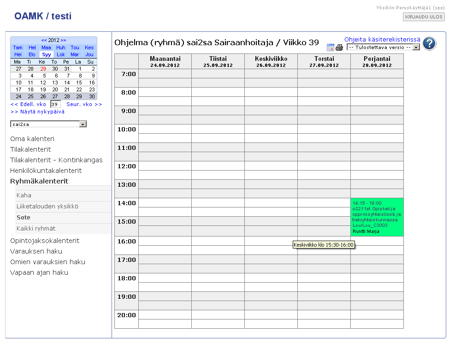Viewport: 455px width, 343px height.
Task: Open Tilakalenterit menu item
Action: tap(30, 149)
